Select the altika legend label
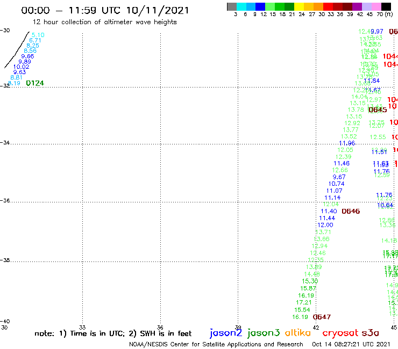Screen dimensions: 398x349 pos(298,333)
